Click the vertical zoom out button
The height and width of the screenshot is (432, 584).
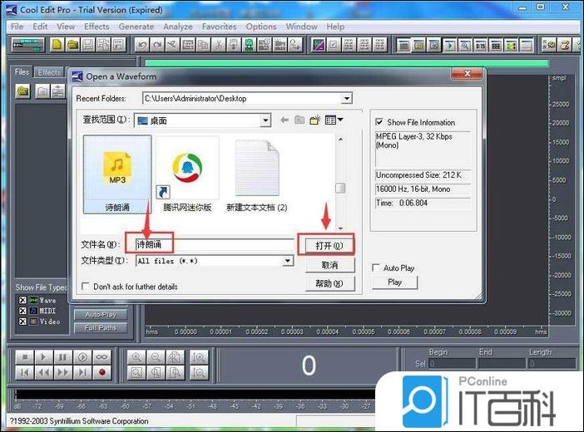199,372
